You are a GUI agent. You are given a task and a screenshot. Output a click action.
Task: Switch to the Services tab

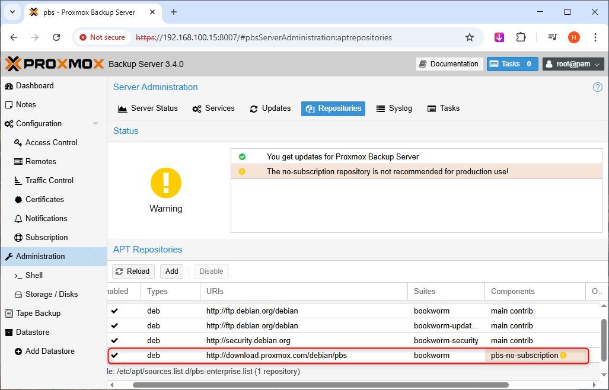[213, 108]
